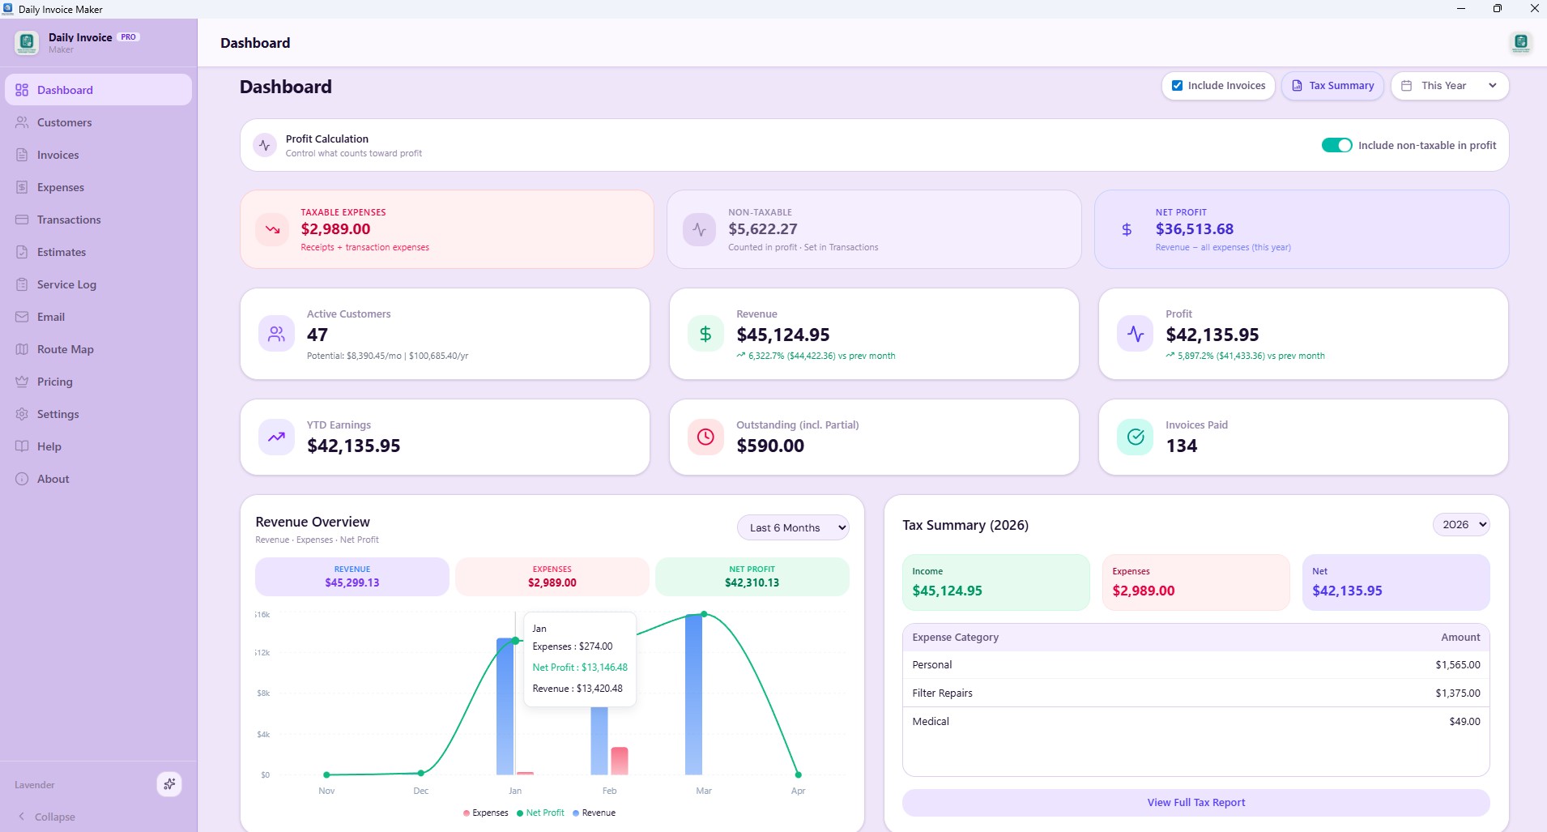Screen dimensions: 1547x832
Task: Open the Lavender theme picker
Action: [x=169, y=784]
